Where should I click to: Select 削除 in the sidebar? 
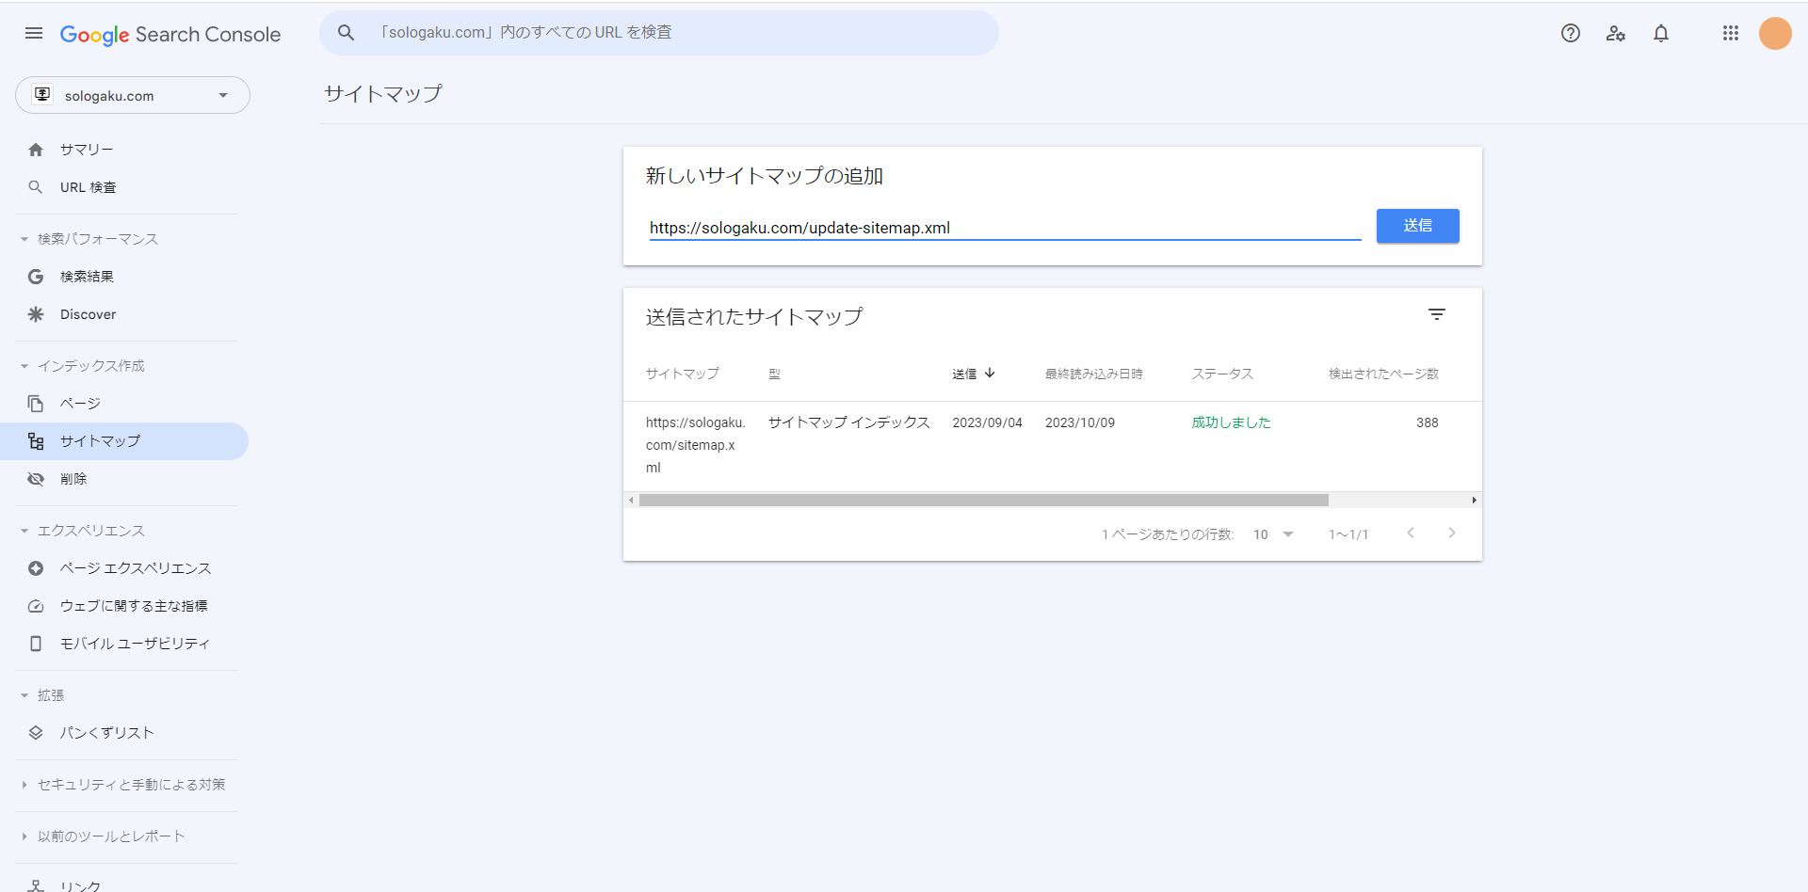[x=73, y=479]
